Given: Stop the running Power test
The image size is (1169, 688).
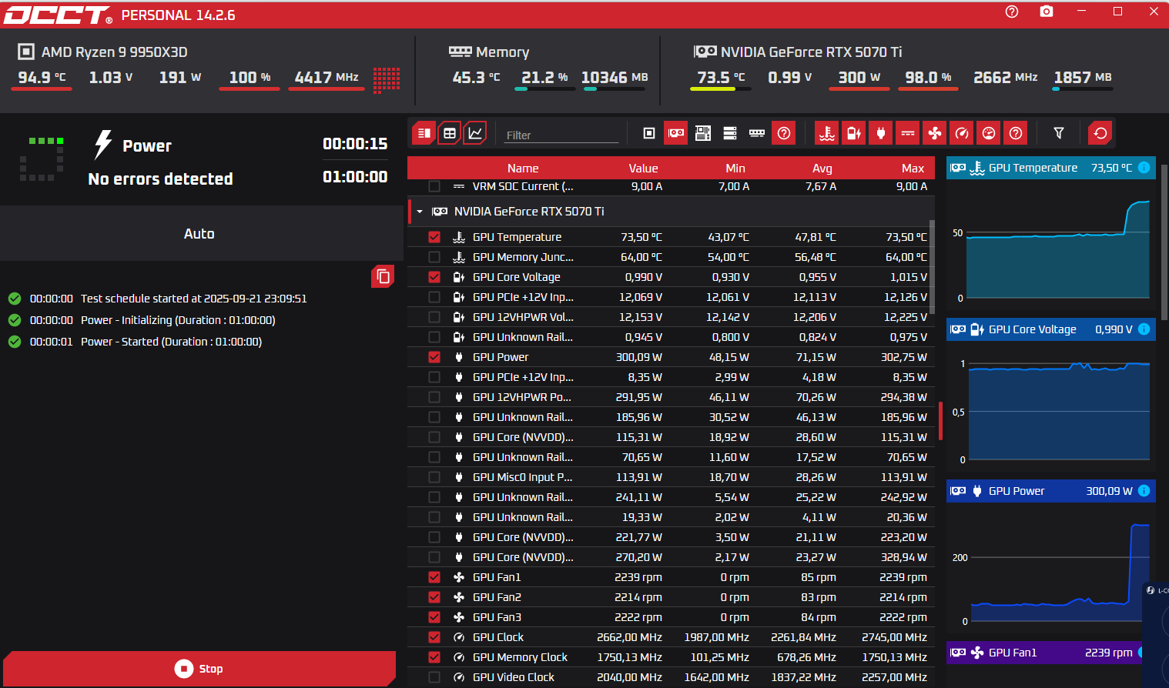Looking at the screenshot, I should [x=199, y=669].
